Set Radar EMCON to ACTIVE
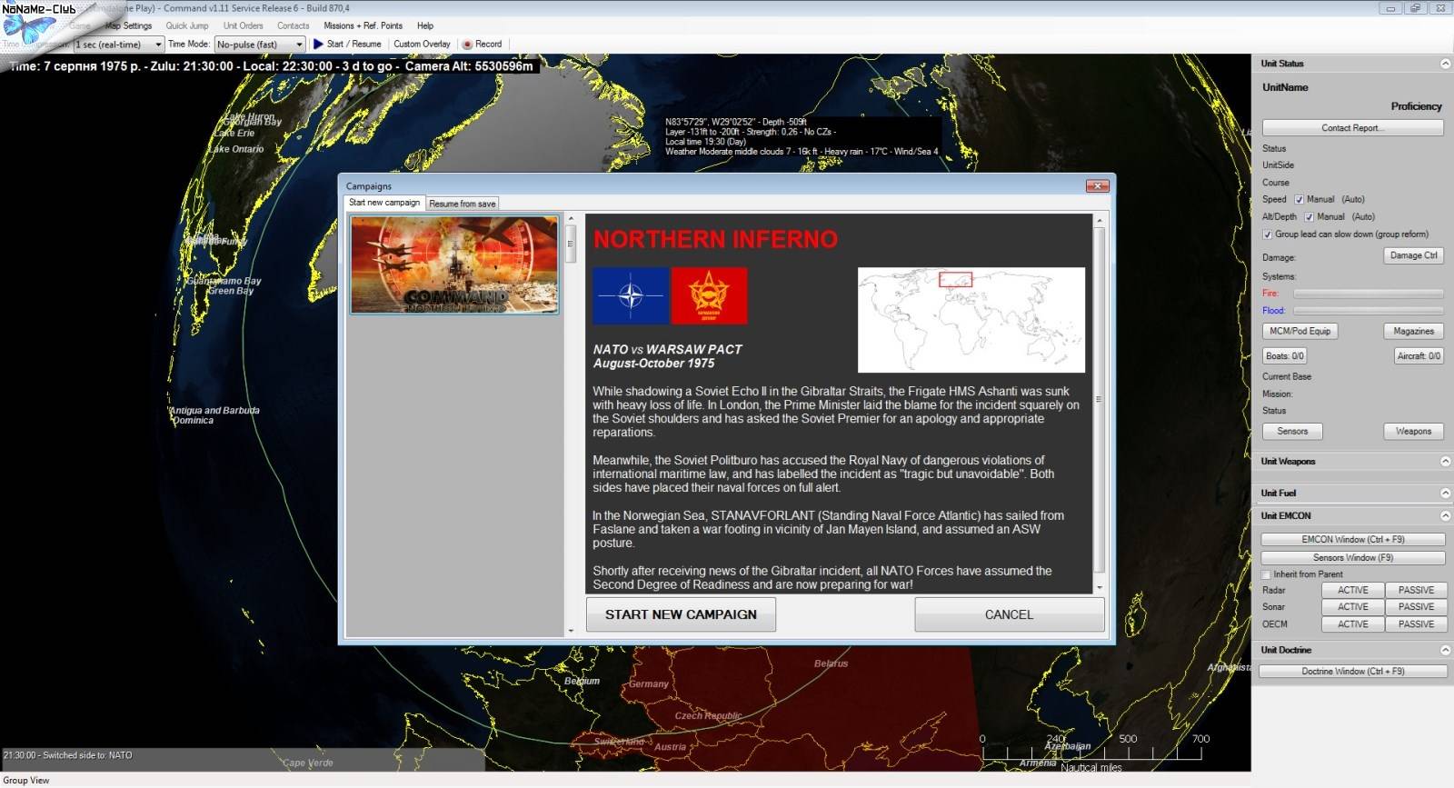 tap(1352, 590)
